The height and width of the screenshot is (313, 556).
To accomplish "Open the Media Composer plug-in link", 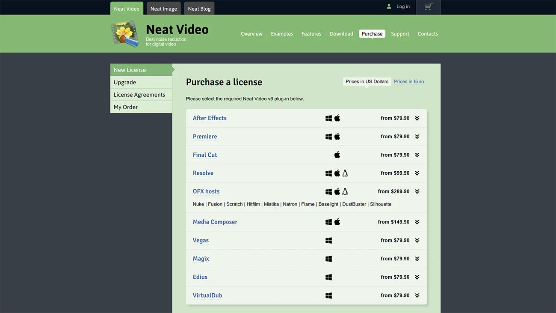I will coord(215,222).
